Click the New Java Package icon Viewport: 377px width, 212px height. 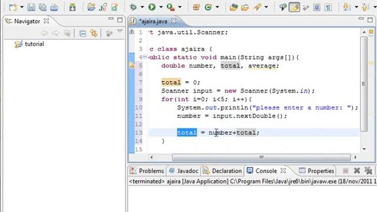pos(196,7)
